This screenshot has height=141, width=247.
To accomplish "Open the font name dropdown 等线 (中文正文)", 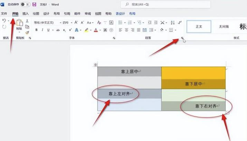I will [x=47, y=22].
